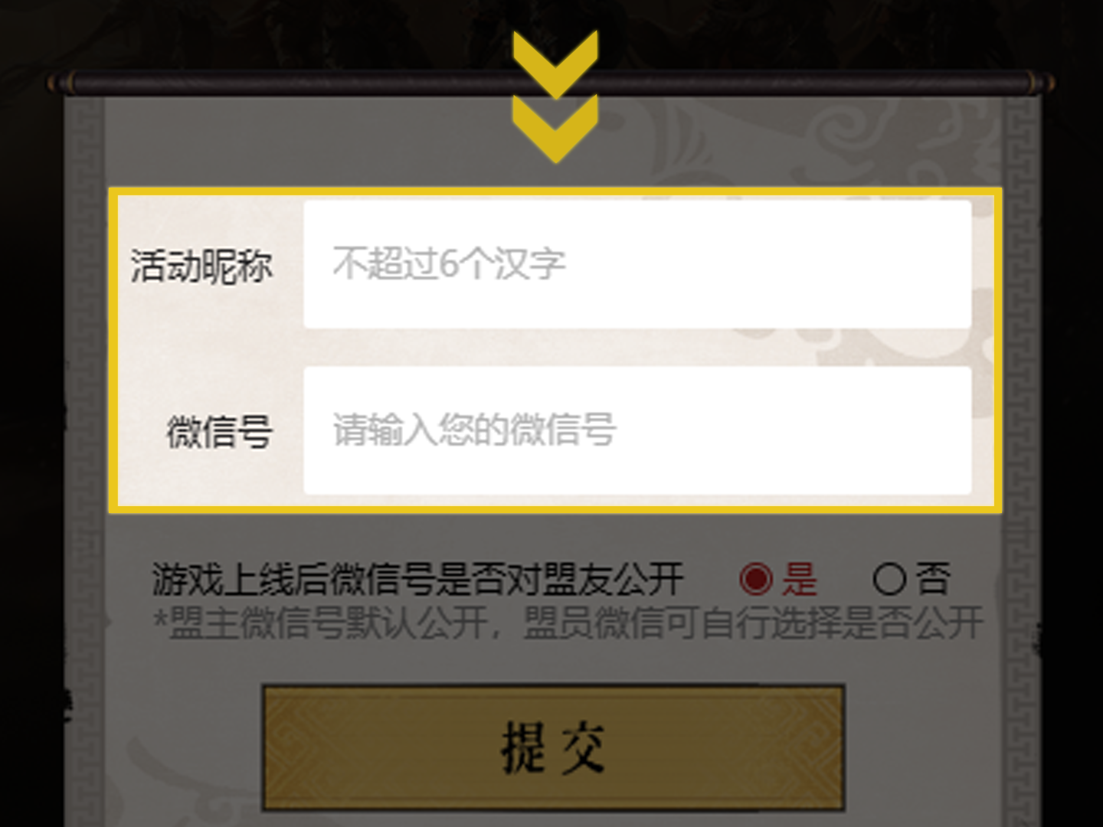Screen dimensions: 1103x827
Task: Click the 是 option label text
Action: [x=800, y=579]
